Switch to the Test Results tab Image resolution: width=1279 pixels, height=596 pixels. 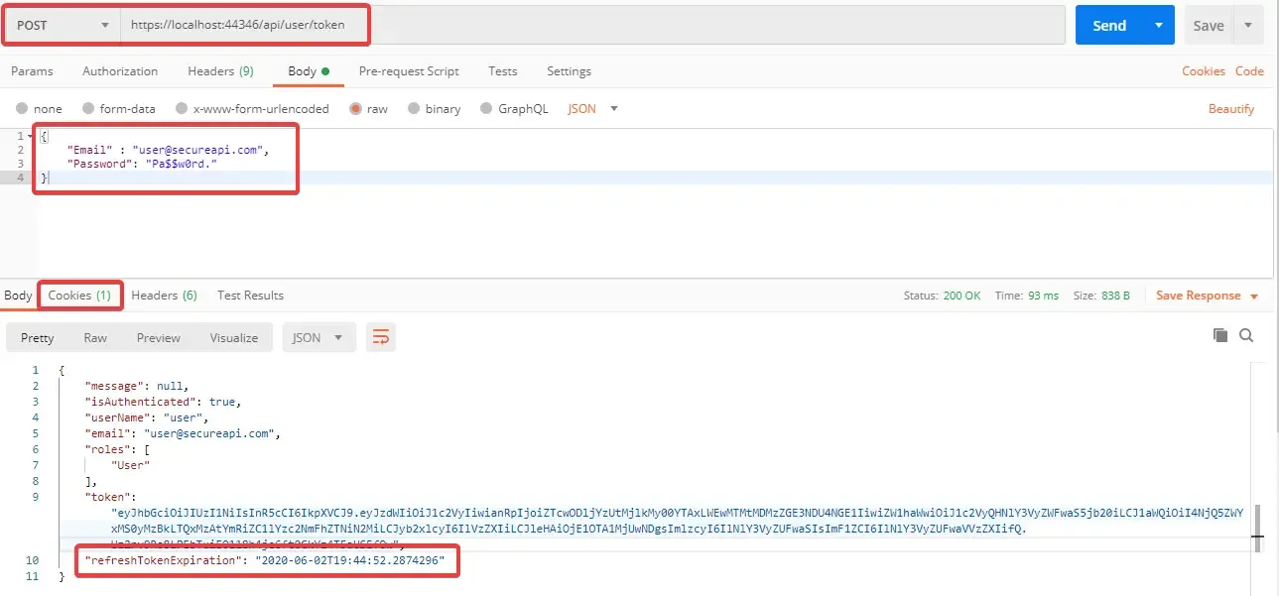coord(248,295)
